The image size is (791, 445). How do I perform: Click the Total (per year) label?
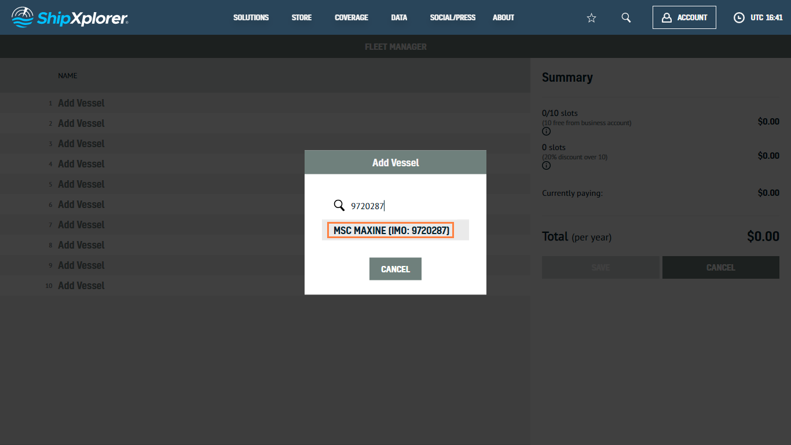pos(577,236)
